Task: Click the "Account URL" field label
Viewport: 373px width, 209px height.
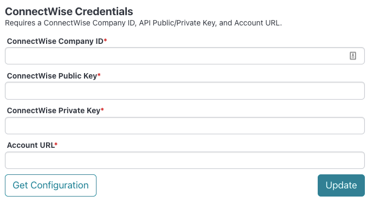Action: click(31, 145)
